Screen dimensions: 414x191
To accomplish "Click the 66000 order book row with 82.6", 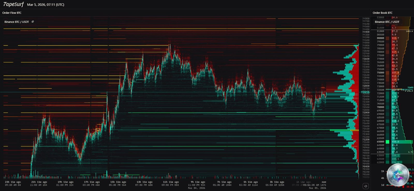I will pyautogui.click(x=392, y=135).
